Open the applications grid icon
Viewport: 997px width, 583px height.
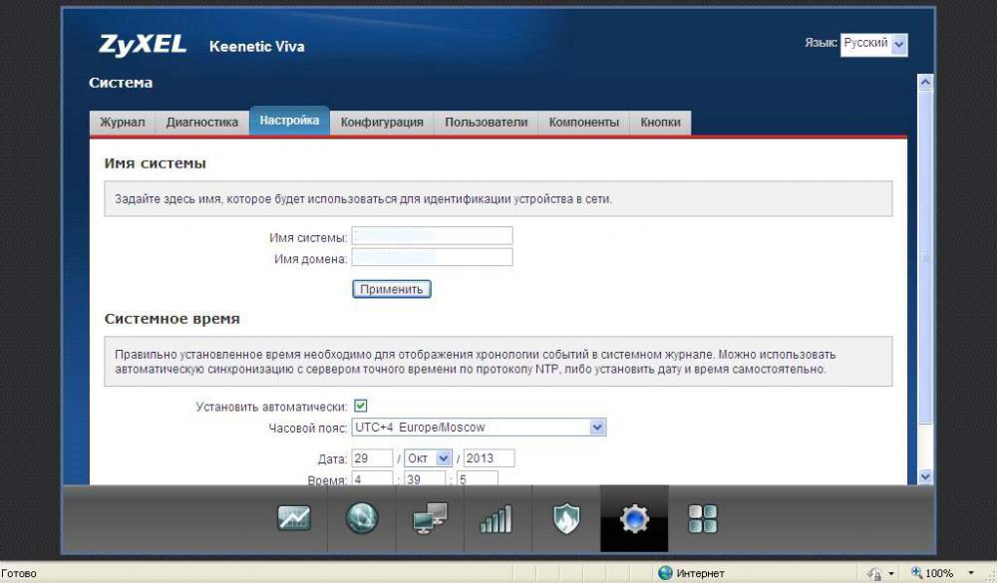pyautogui.click(x=703, y=519)
